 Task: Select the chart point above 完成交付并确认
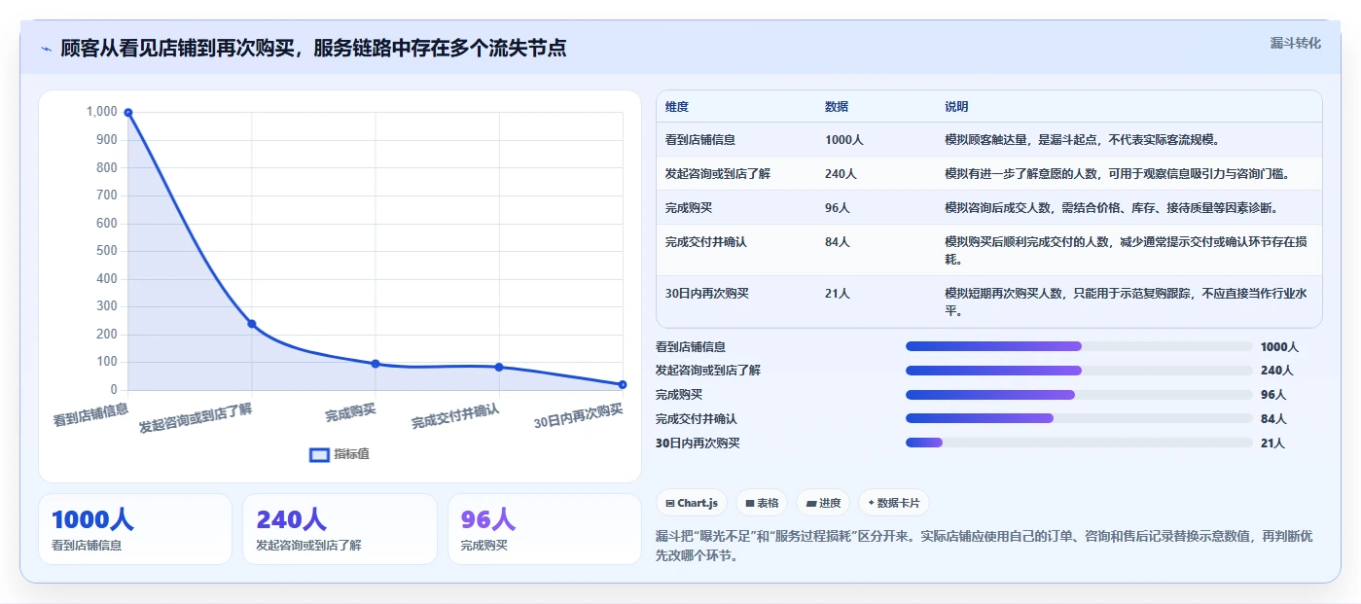[x=499, y=367]
